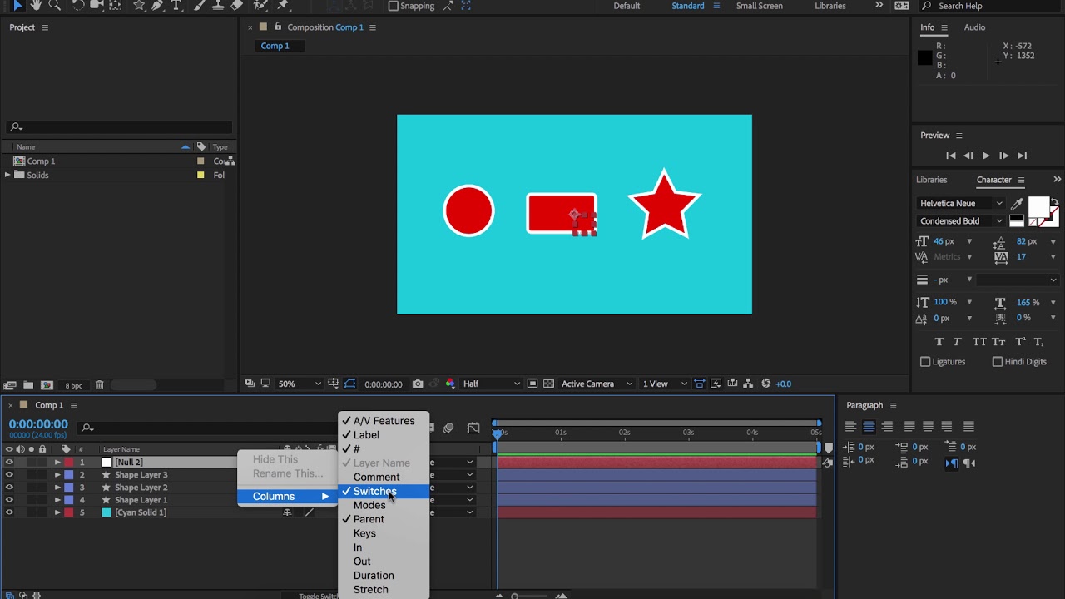Viewport: 1065px width, 599px height.
Task: Open the Half resolution dropdown
Action: coord(491,384)
